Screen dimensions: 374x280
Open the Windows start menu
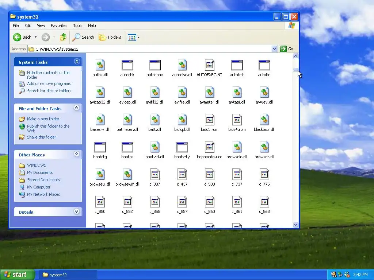pos(17,275)
